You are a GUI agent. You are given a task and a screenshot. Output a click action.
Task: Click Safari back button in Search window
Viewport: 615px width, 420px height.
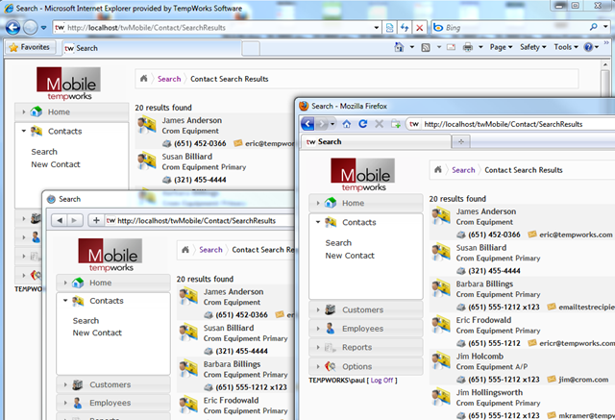tap(60, 220)
